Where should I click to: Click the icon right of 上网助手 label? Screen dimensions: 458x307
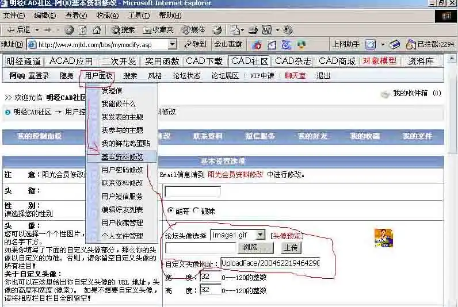coord(371,44)
